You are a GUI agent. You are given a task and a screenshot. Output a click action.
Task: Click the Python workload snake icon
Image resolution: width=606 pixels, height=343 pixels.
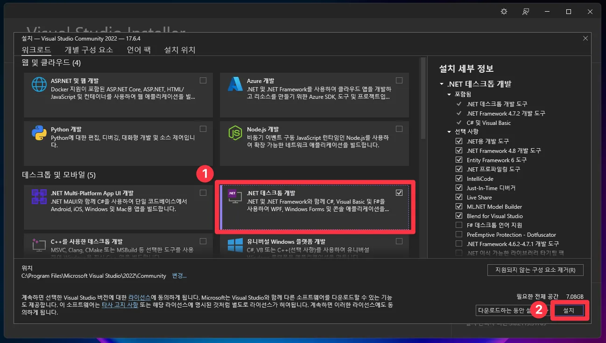coord(39,133)
